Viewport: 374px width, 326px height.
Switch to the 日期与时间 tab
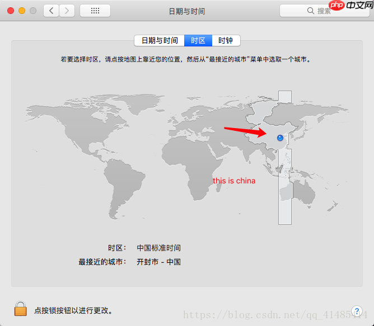point(160,40)
